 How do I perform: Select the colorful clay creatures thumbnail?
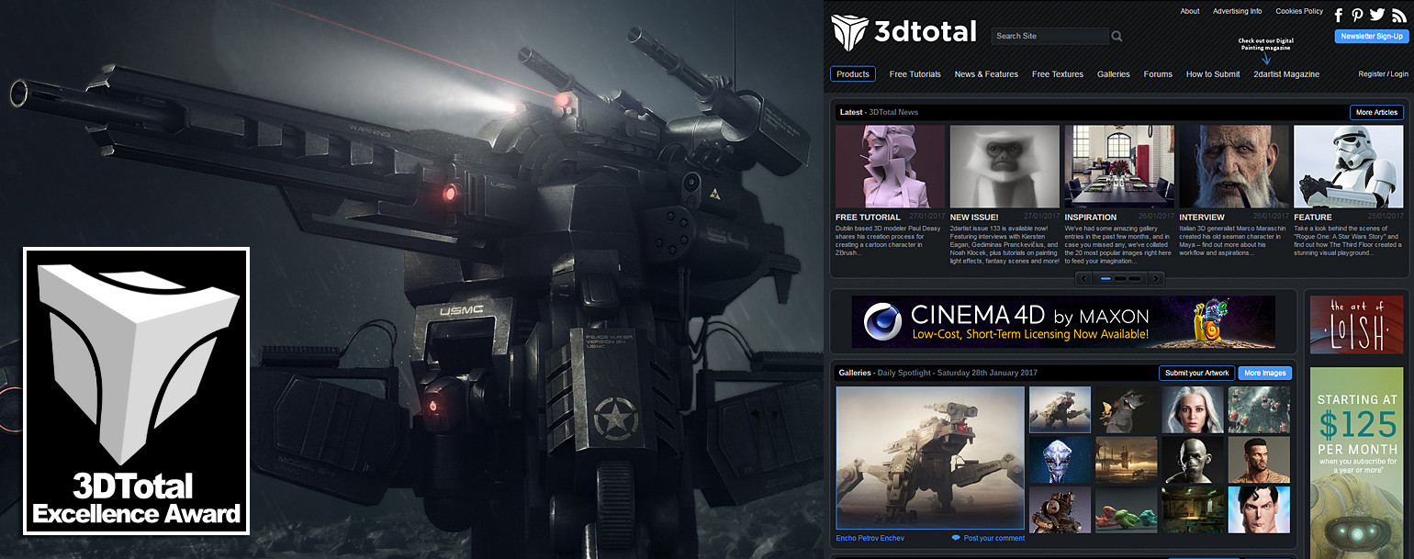pyautogui.click(x=1126, y=509)
